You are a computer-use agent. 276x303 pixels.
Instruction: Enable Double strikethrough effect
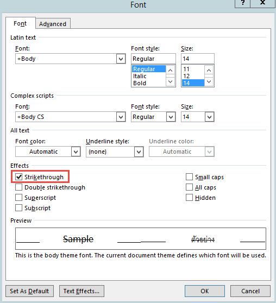tap(19, 187)
